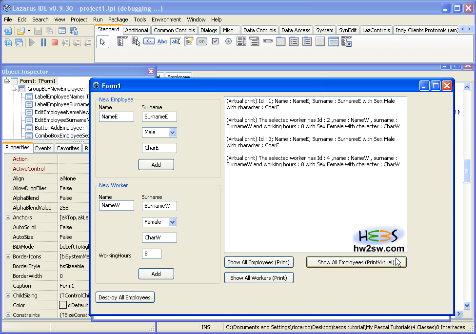Open the Events tab in Object Inspector

(x=43, y=148)
